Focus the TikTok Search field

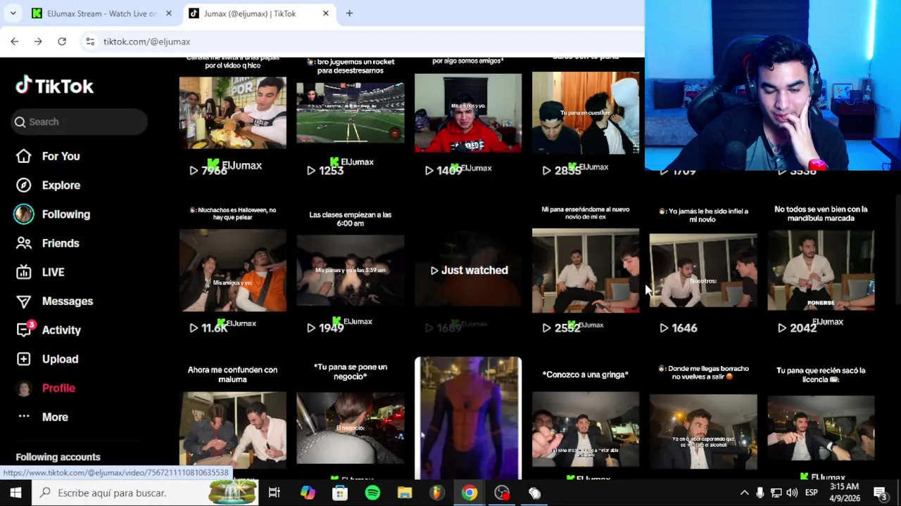[x=79, y=122]
